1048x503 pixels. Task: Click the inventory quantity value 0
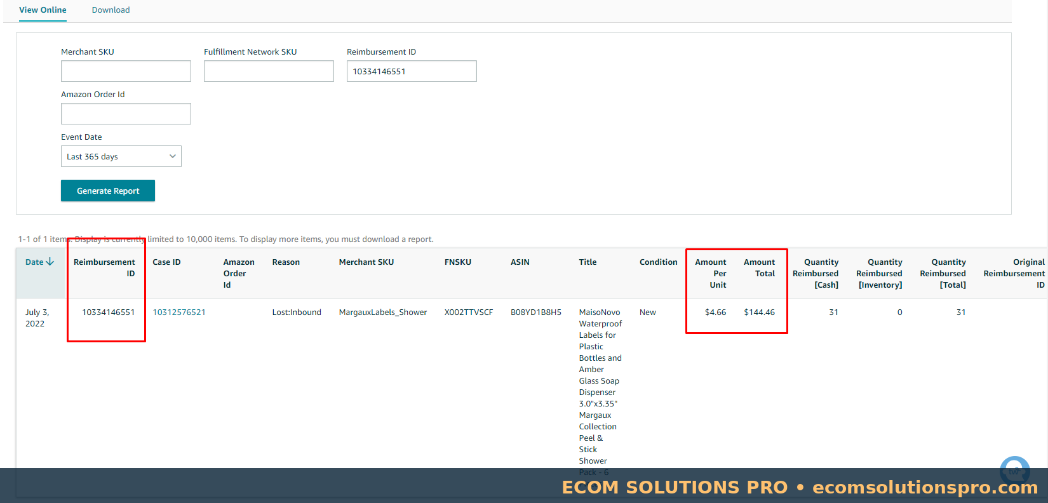click(x=899, y=312)
